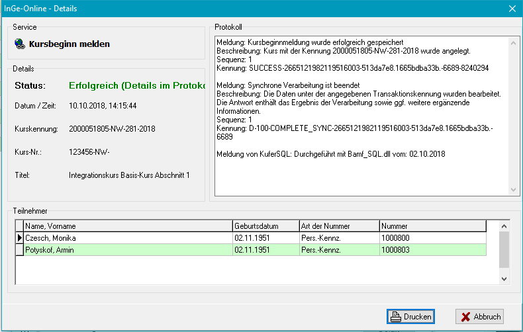Click the globe icon beside Kursbeginn melden
523x332 pixels.
tap(20, 44)
